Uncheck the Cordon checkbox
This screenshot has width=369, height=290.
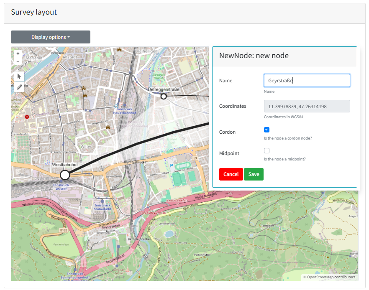coord(266,130)
